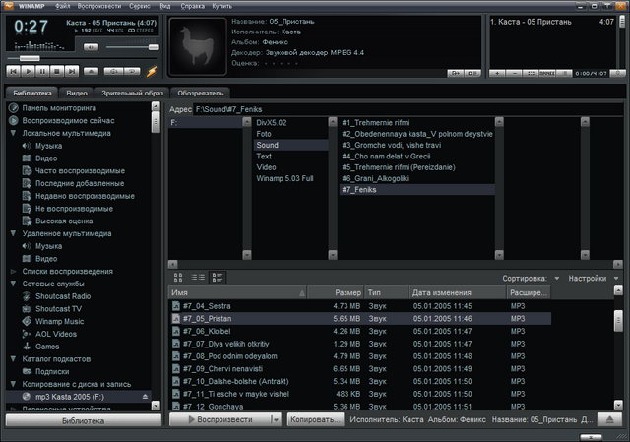630x442 pixels.
Task: Click eject button at bottom right corner
Action: tap(610, 419)
